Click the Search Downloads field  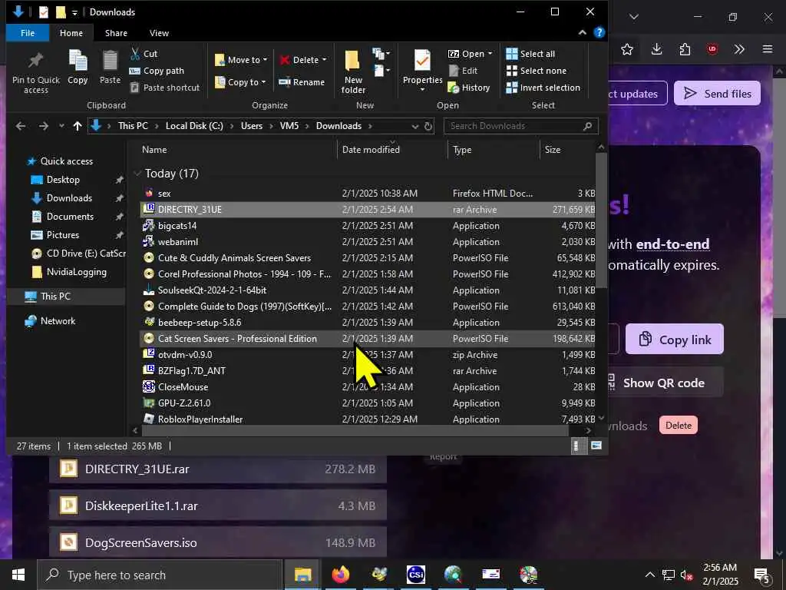[x=520, y=126]
